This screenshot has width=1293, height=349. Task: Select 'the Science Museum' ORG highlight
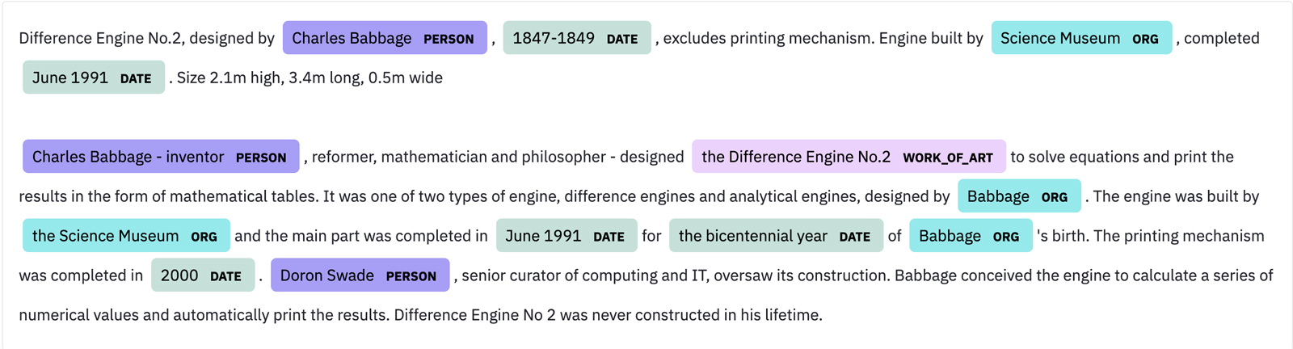point(125,236)
